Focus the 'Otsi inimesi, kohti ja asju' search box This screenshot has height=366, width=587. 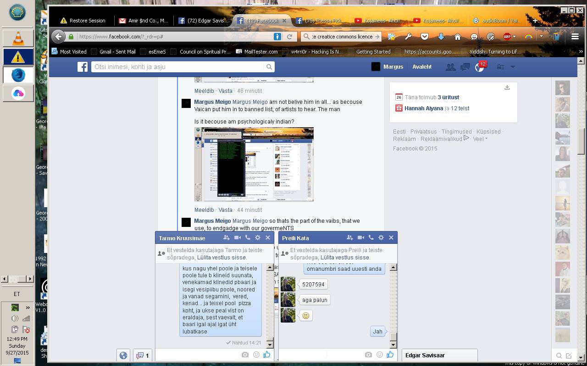(x=177, y=67)
